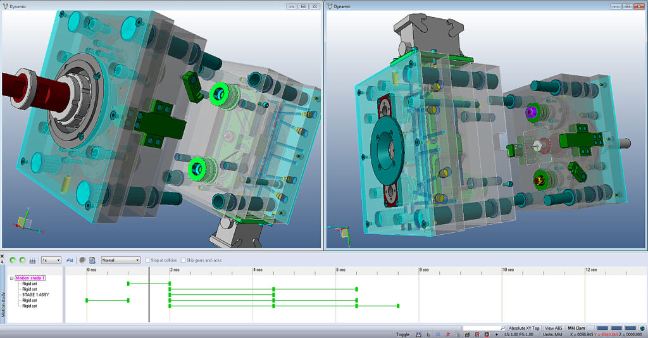The image size is (648, 338).
Task: Click the gray record sphere icon
Action: click(82, 260)
